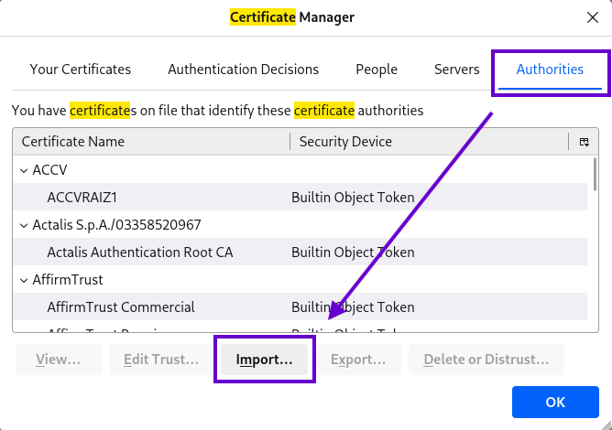Click the Edit Trust… button
This screenshot has height=430, width=612.
161,360
